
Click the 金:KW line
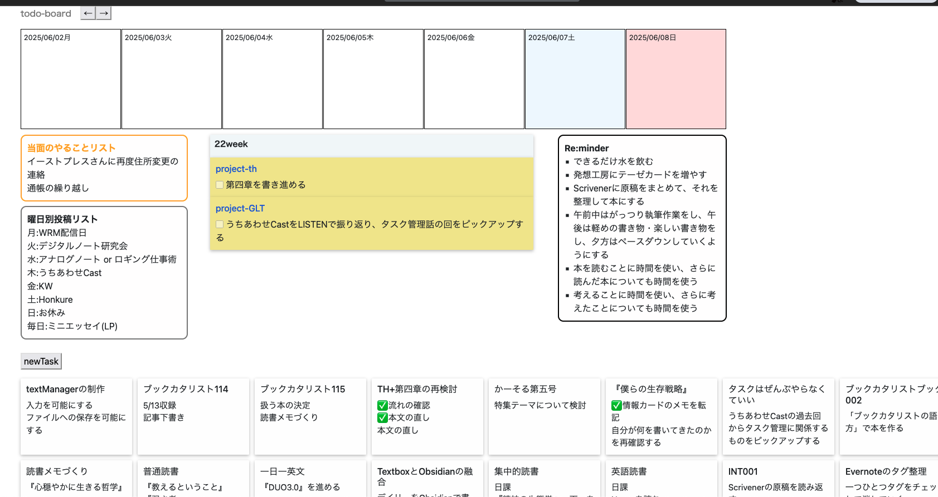[40, 286]
